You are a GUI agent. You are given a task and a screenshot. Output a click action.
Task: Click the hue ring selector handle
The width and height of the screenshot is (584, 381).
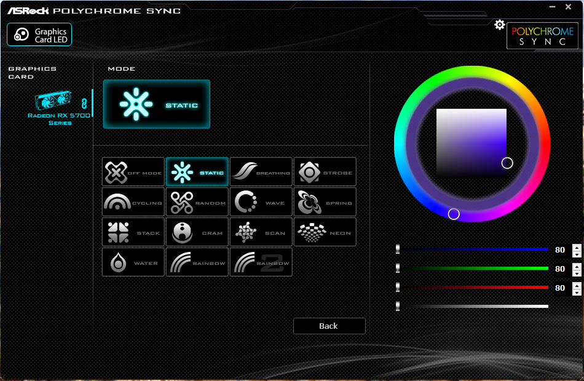pos(454,214)
